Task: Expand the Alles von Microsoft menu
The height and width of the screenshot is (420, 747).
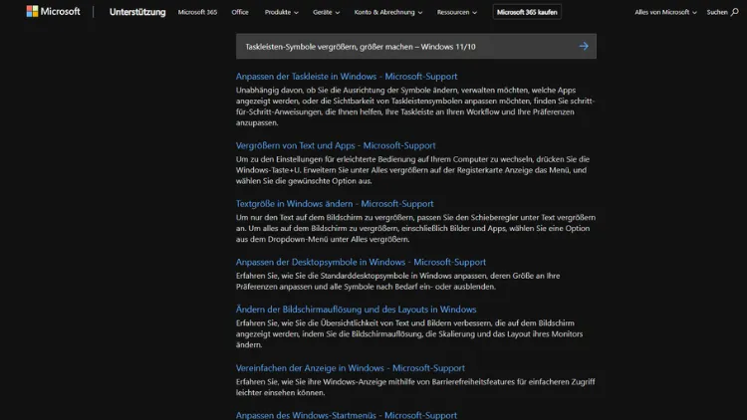Action: tap(665, 12)
